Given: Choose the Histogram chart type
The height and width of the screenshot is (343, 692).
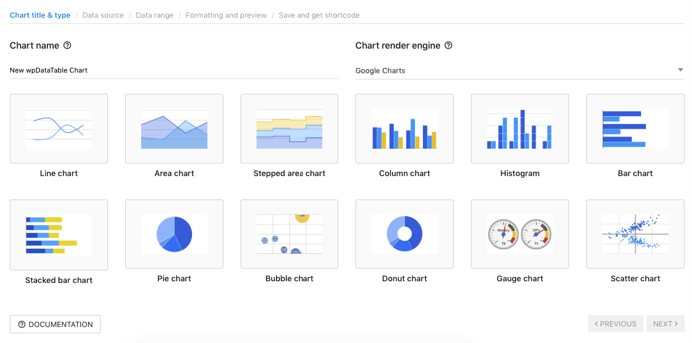Looking at the screenshot, I should [520, 129].
